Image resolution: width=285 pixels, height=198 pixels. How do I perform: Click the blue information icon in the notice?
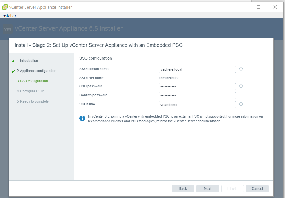pos(82,118)
